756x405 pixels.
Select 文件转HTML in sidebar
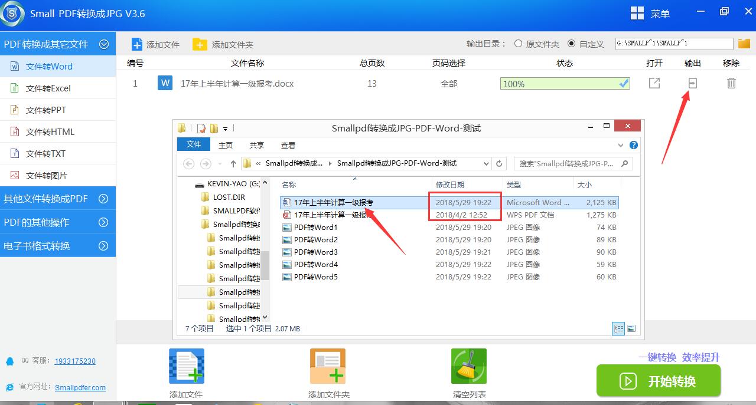coord(58,132)
